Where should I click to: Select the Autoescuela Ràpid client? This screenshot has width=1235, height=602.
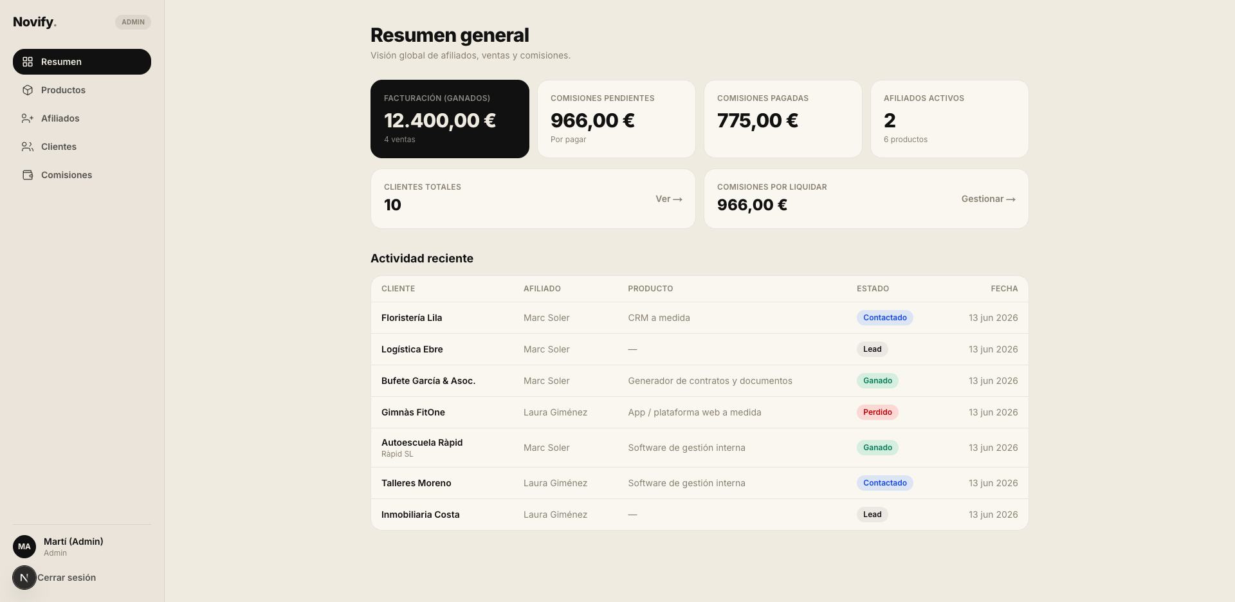422,442
